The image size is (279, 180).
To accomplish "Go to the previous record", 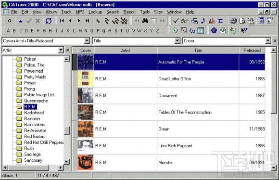I will (70, 21).
